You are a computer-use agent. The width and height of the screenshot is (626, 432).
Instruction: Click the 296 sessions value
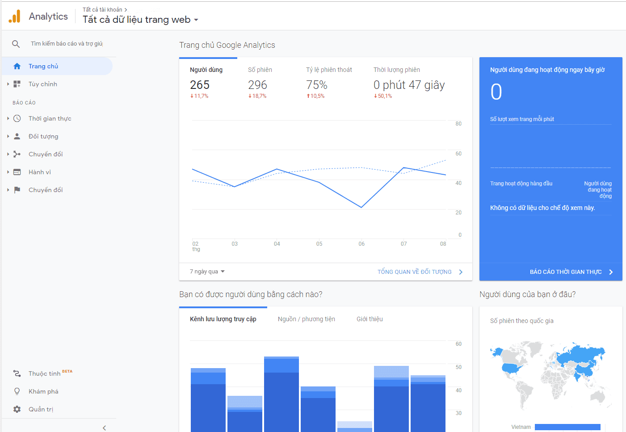(257, 85)
